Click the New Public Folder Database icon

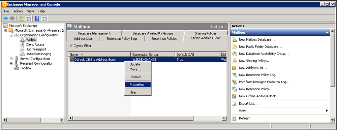click(235, 46)
